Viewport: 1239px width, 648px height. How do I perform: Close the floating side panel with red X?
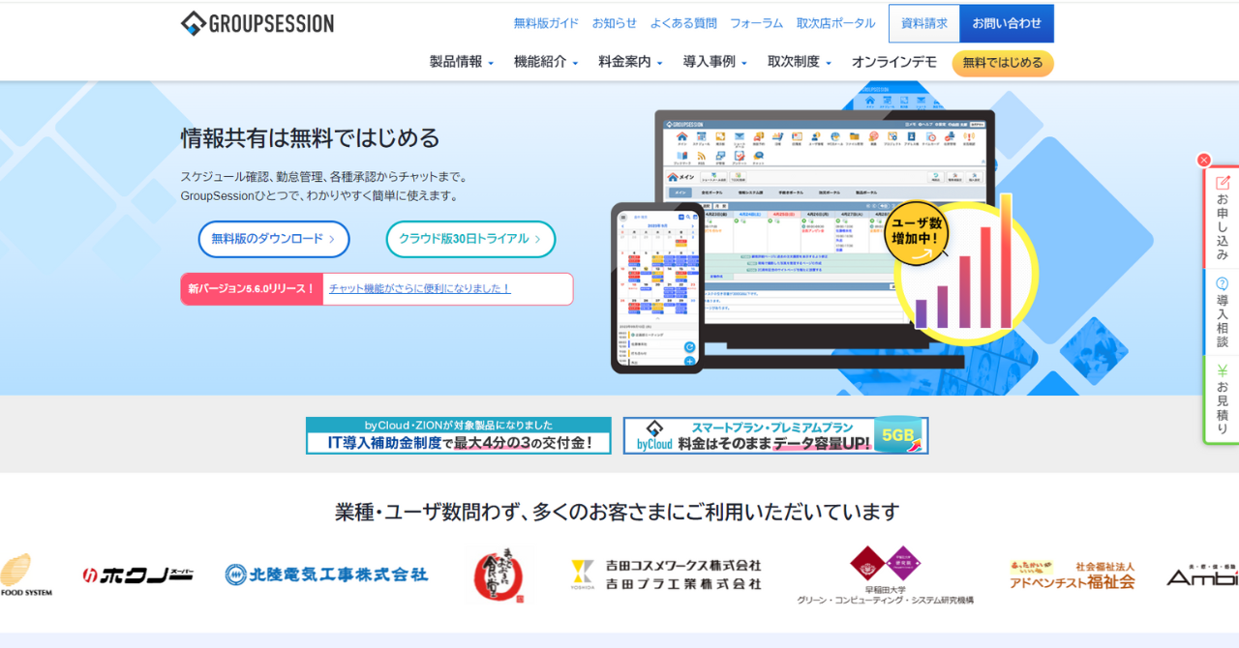[x=1203, y=161]
